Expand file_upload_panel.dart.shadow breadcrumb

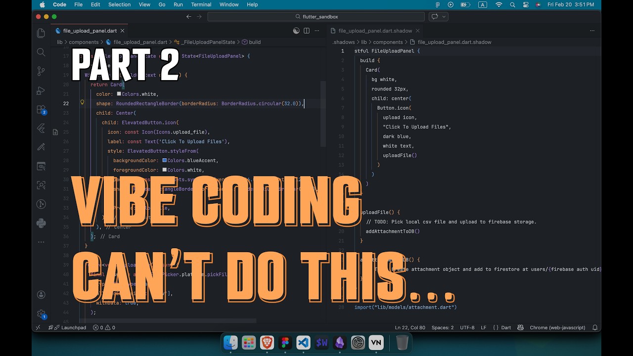tap(451, 42)
